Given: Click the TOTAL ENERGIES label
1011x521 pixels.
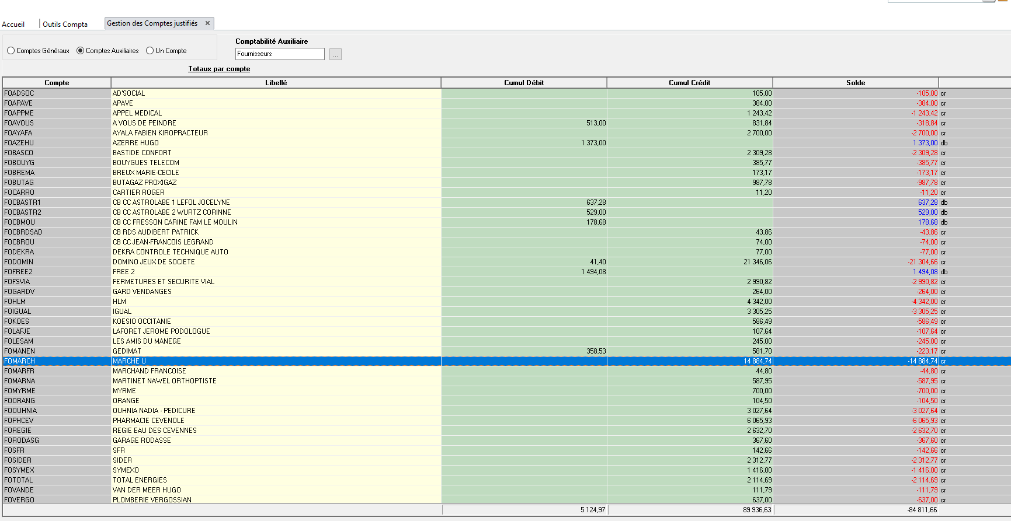Looking at the screenshot, I should pyautogui.click(x=140, y=480).
